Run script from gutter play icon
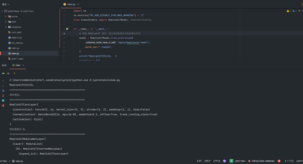The height and width of the screenshot is (164, 303). [67, 29]
